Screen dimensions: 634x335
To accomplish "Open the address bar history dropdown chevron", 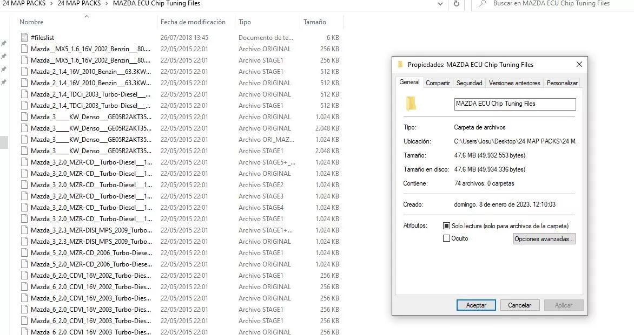I will pyautogui.click(x=440, y=4).
